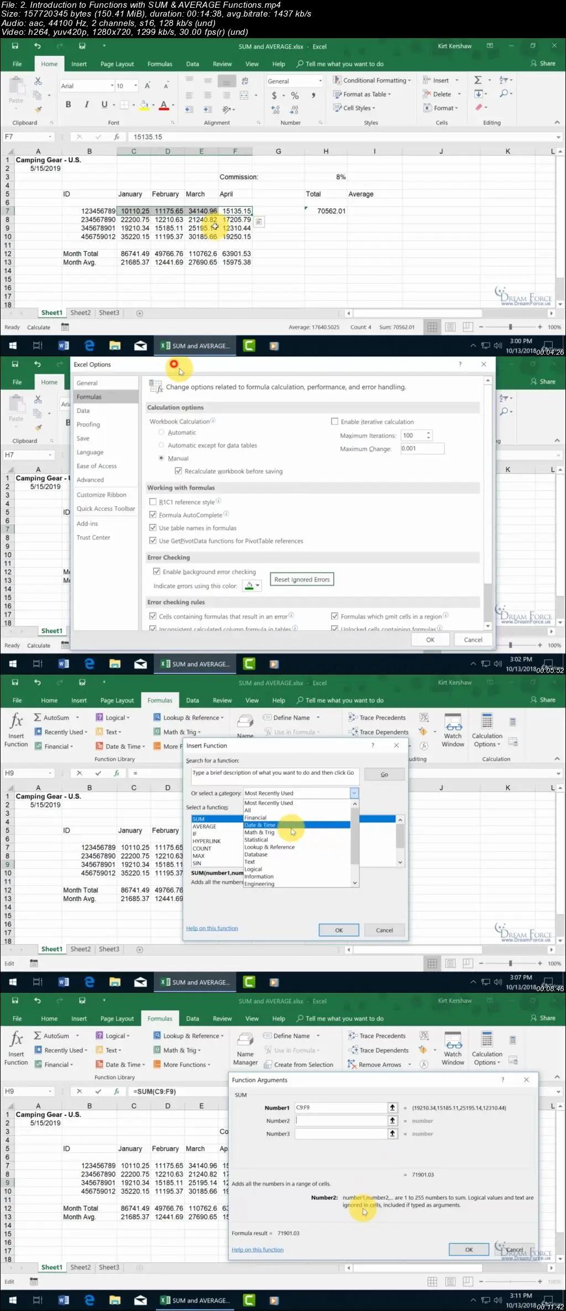Click OK in the Excel Options dialog
This screenshot has height=1311, width=566.
[x=430, y=639]
